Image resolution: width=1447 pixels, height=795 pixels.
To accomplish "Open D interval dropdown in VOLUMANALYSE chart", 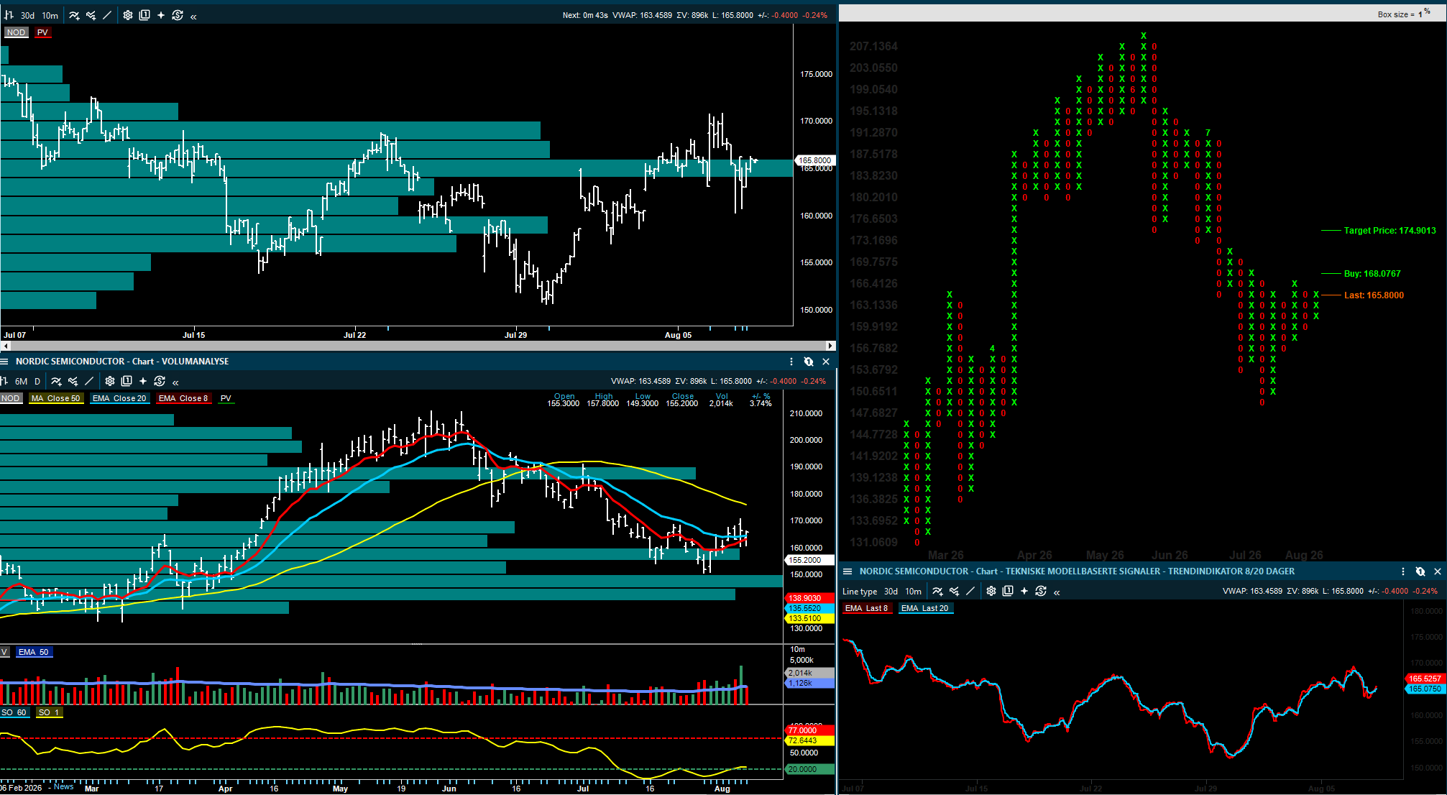I will [x=37, y=381].
